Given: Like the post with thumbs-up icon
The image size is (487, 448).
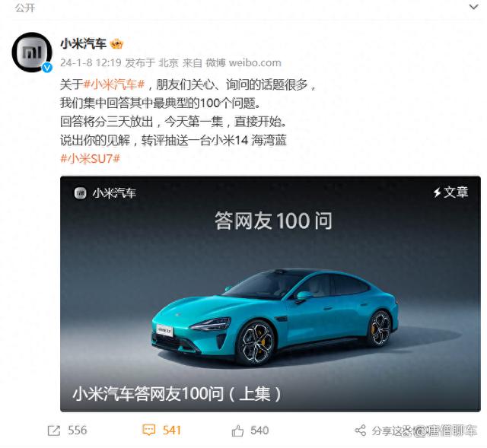Looking at the screenshot, I should [237, 431].
